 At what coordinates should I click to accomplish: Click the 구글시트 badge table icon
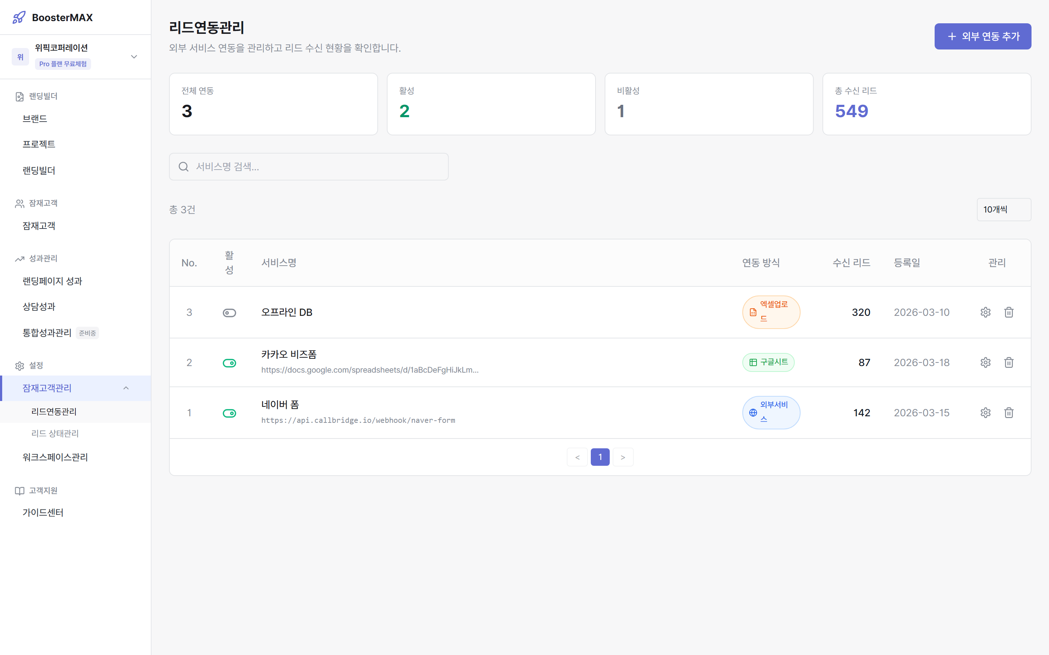(753, 362)
